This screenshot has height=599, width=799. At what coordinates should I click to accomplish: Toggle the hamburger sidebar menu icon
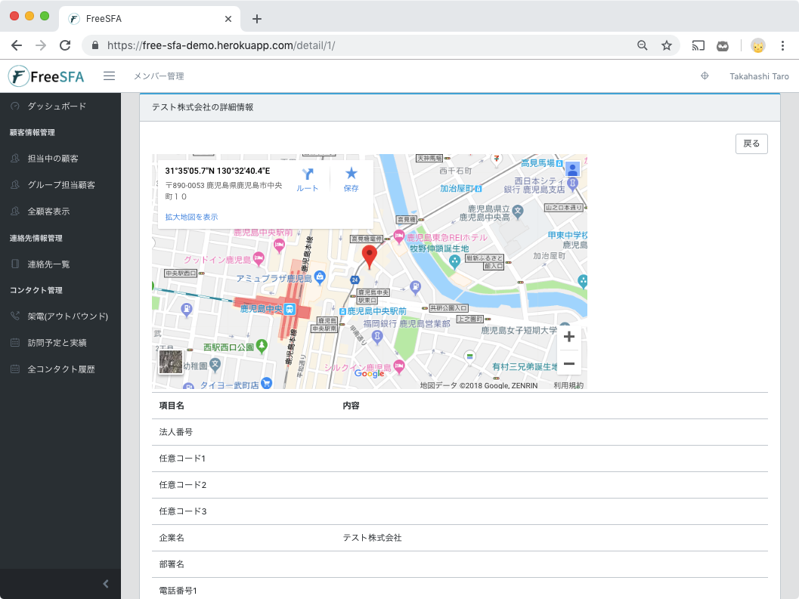pos(109,76)
